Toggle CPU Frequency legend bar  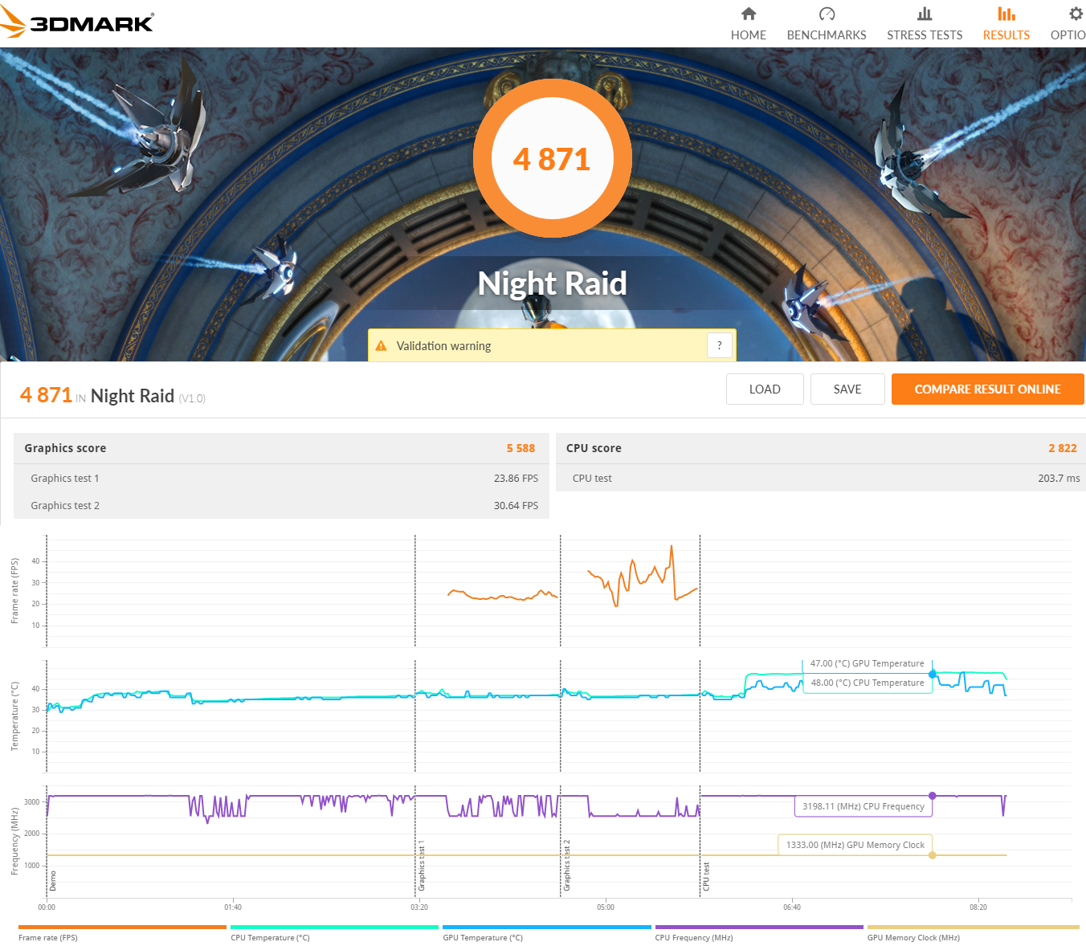pyautogui.click(x=759, y=928)
